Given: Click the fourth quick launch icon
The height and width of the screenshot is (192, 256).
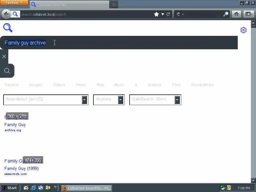Looking at the screenshot, I should click(48, 188).
